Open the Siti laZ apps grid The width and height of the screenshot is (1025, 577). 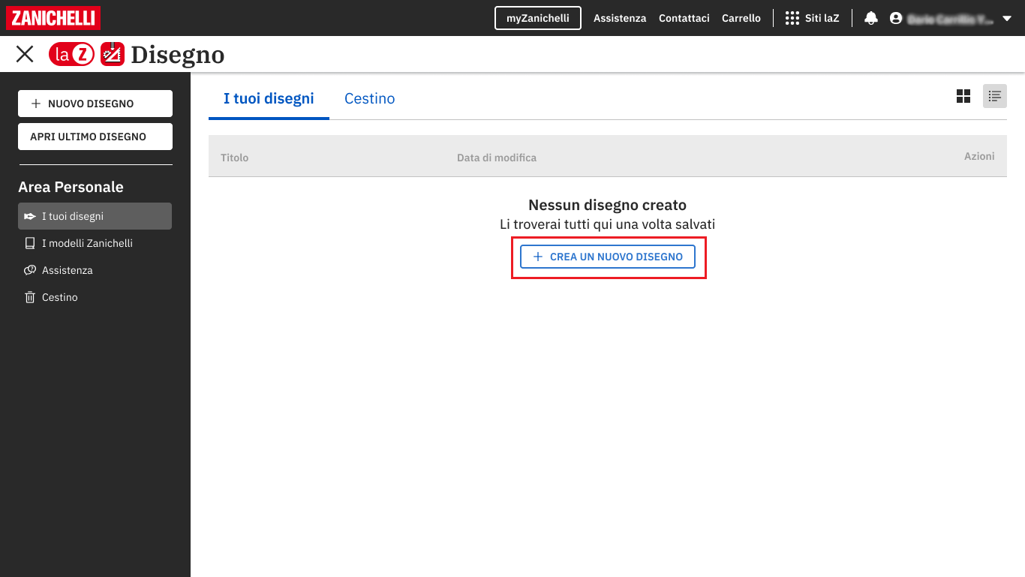tap(812, 18)
